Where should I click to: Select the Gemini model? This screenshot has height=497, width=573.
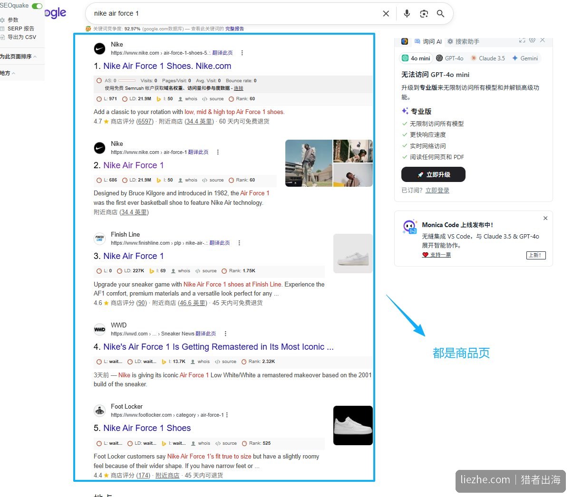525,58
